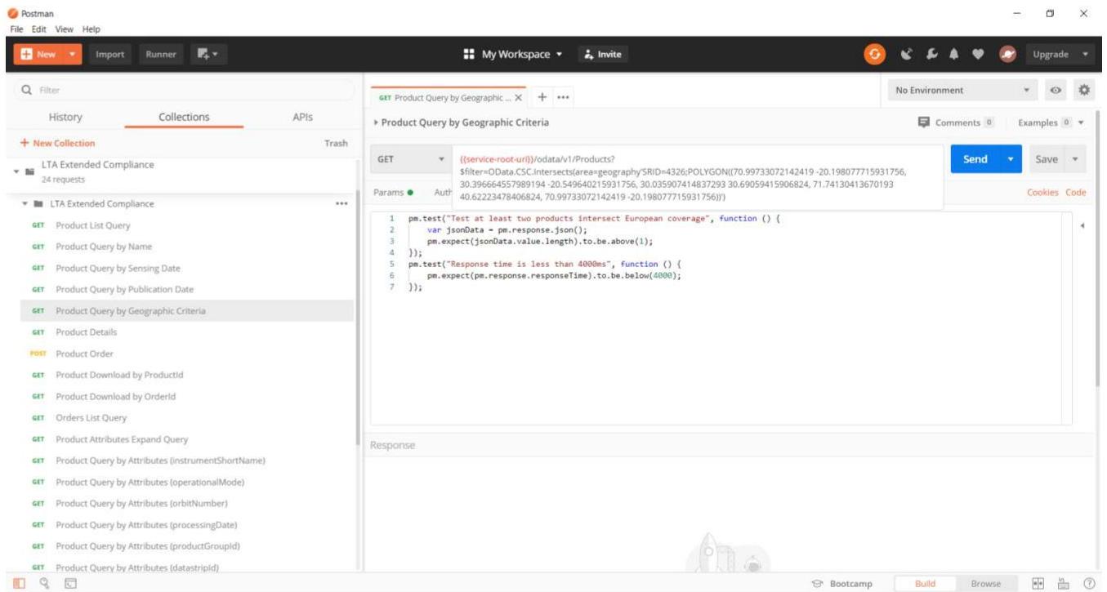The height and width of the screenshot is (592, 1107).
Task: Click the Runner button
Action: click(161, 54)
